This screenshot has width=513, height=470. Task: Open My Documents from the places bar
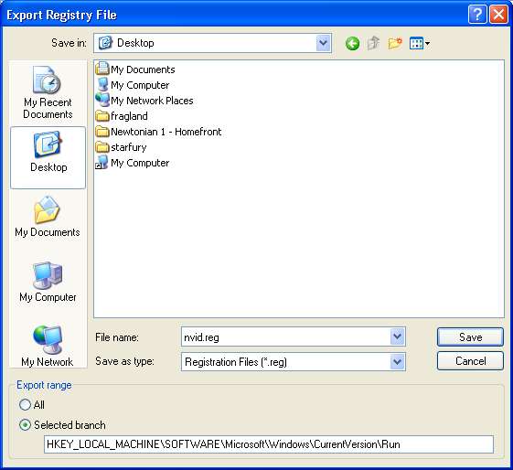48,217
